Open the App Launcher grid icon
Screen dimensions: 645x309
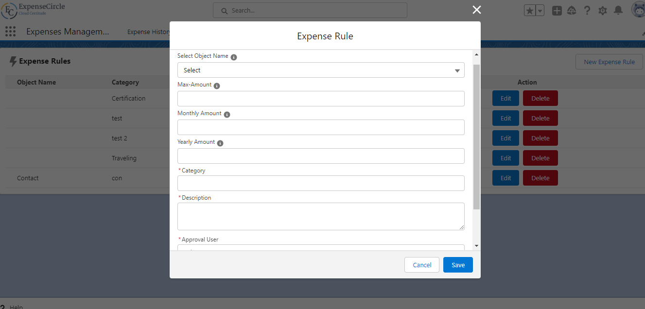10,32
